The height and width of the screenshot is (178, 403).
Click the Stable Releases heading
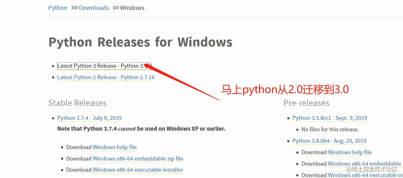pyautogui.click(x=77, y=103)
